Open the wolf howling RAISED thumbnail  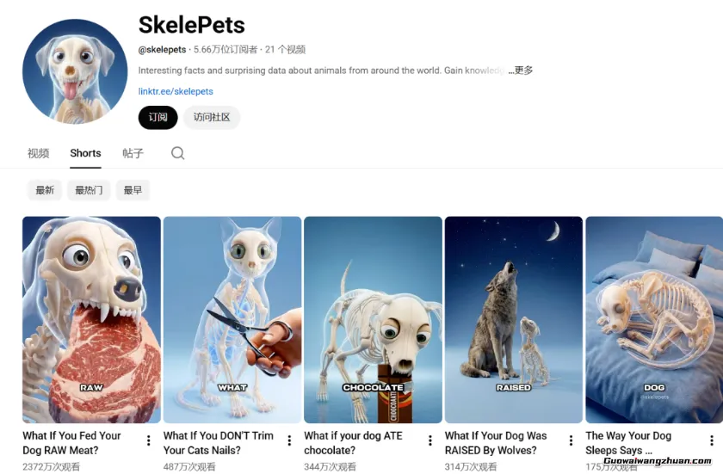pos(514,320)
